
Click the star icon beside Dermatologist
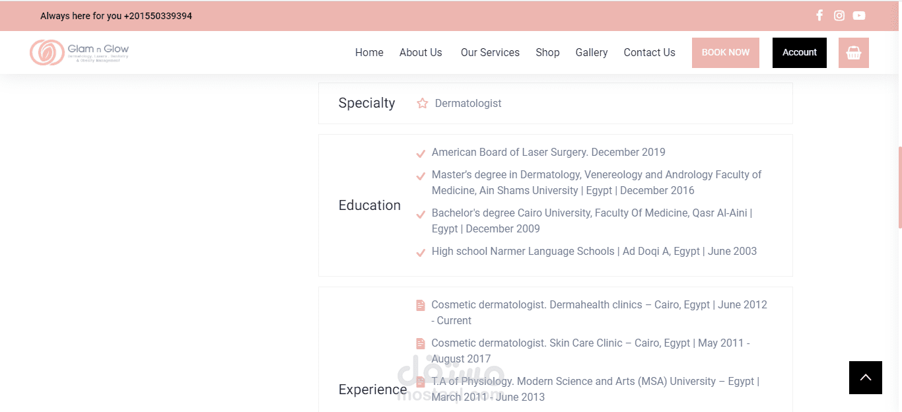coord(423,103)
